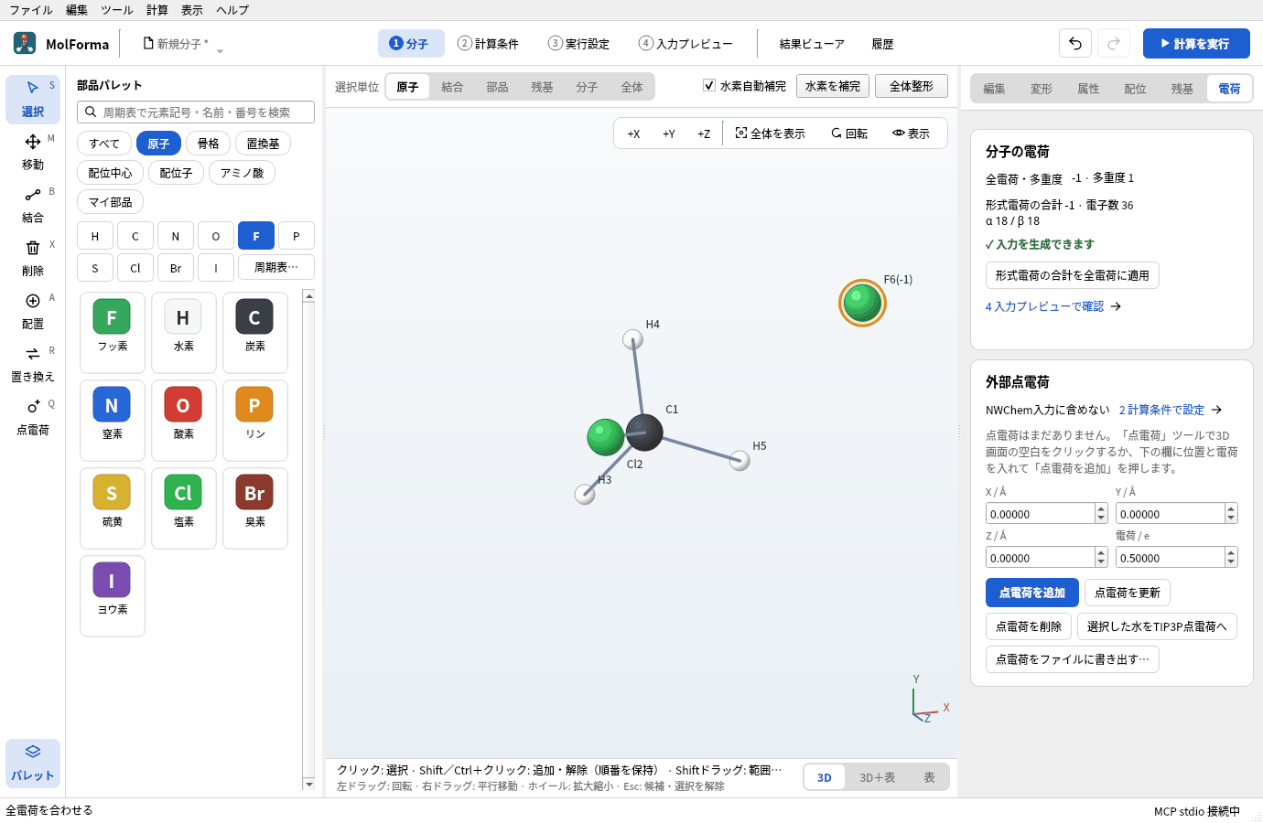Click the undo arrow icon
This screenshot has height=823, width=1263.
click(1075, 43)
